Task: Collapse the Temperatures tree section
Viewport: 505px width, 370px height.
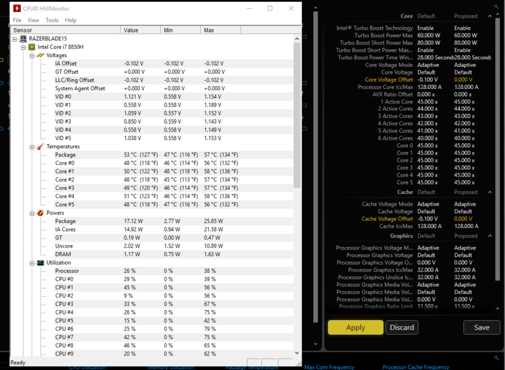Action: [32, 147]
